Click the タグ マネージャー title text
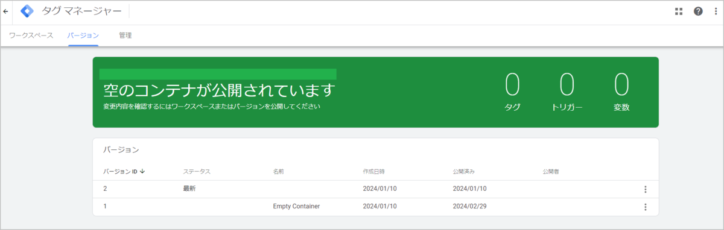This screenshot has width=724, height=230. coord(81,11)
